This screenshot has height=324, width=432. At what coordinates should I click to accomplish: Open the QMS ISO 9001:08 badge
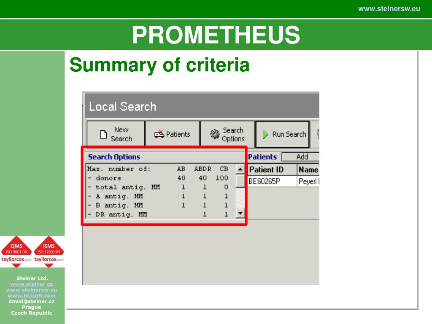(16, 251)
